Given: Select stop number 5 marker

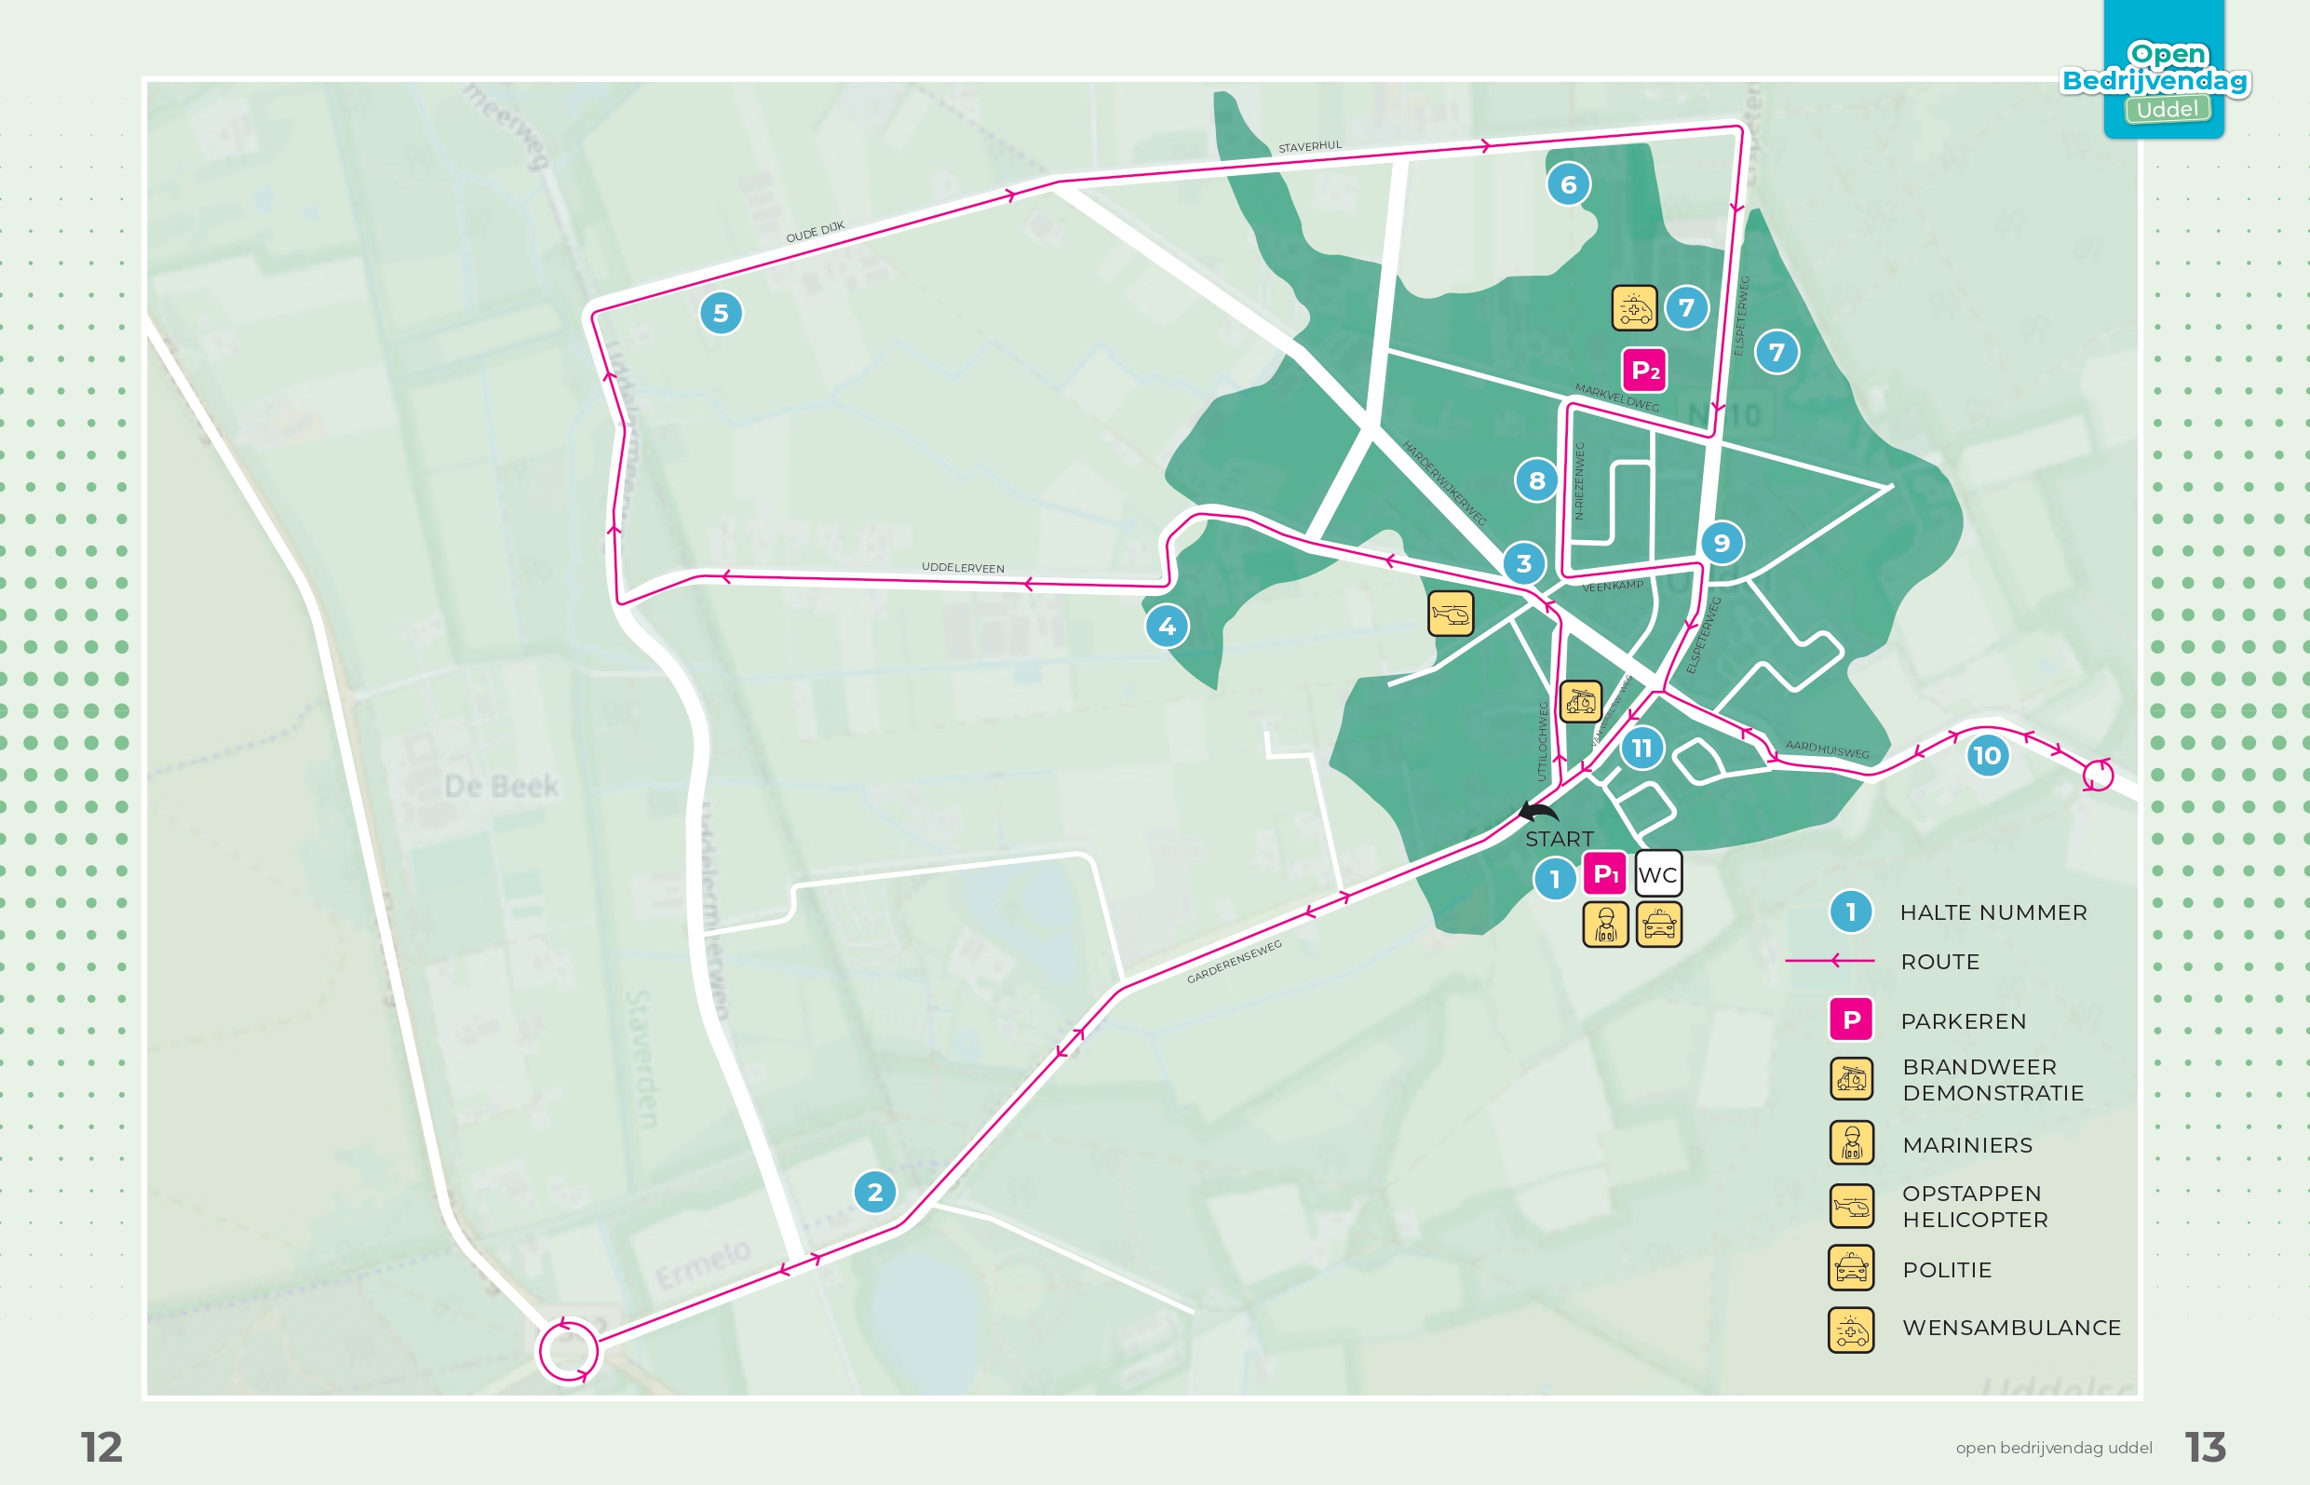Looking at the screenshot, I should click(721, 314).
